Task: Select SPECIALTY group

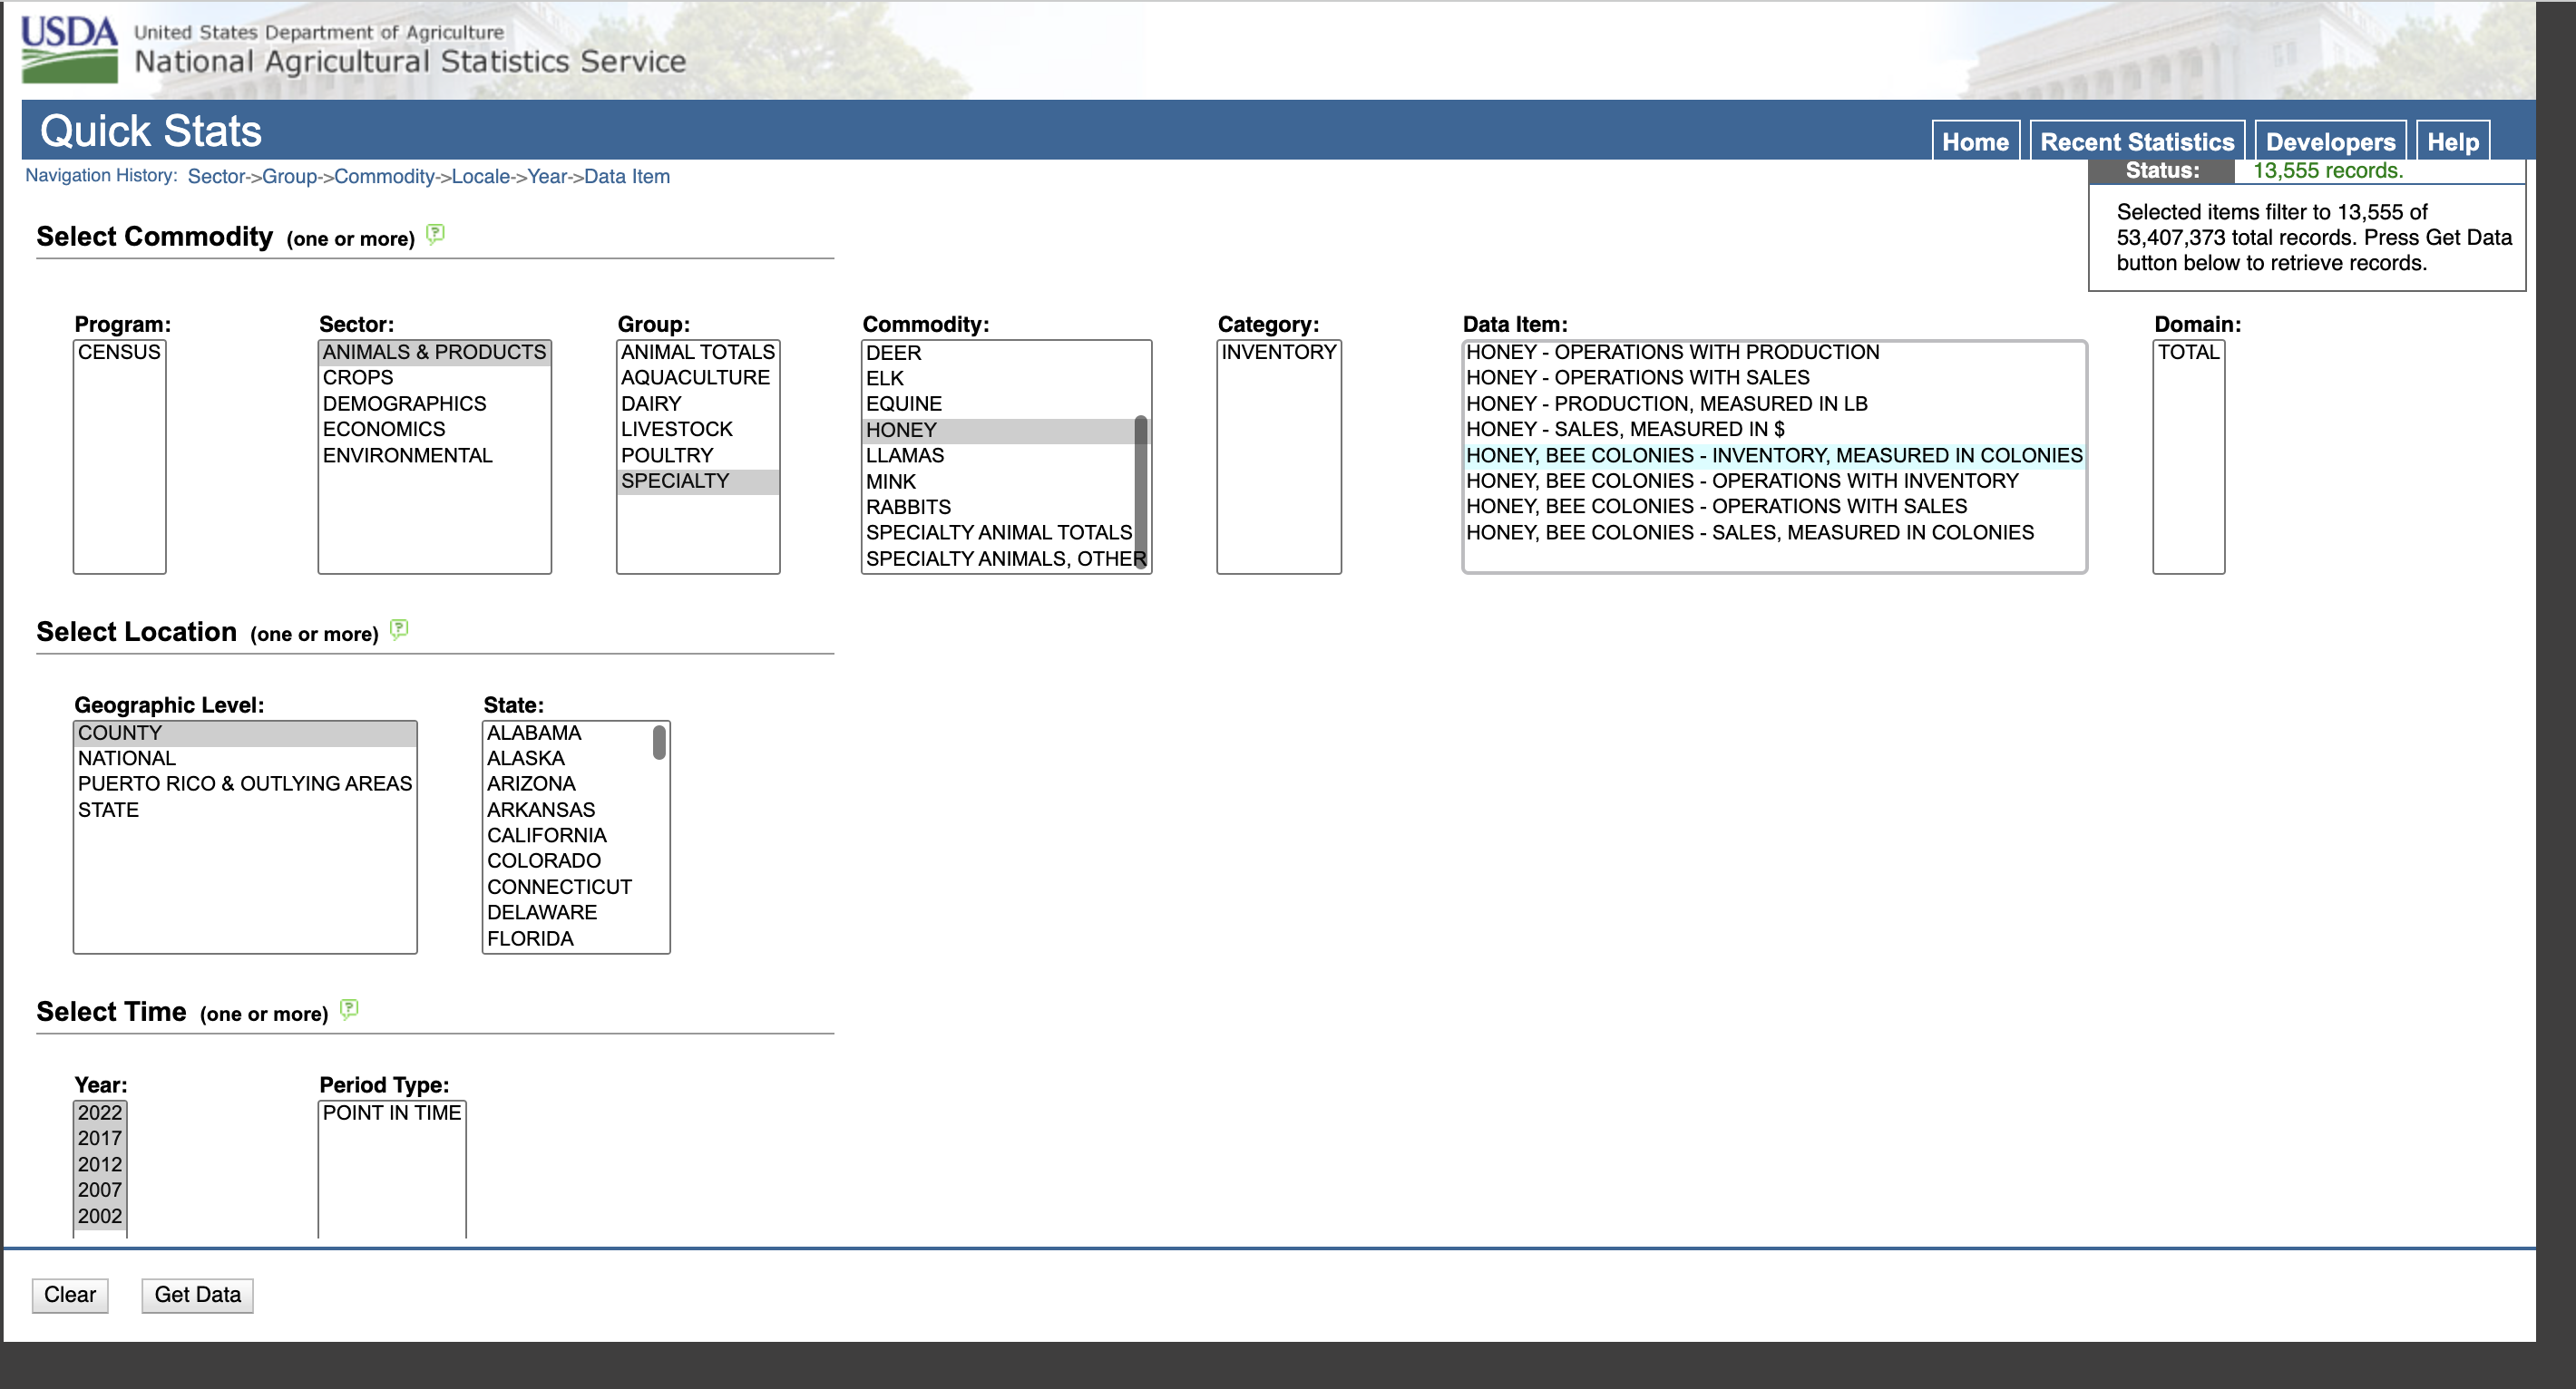Action: pyautogui.click(x=698, y=481)
